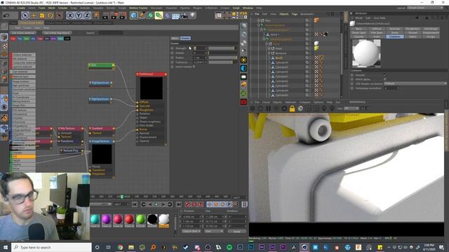449x252 pixels.
Task: Select the OctGlossy material node
Action: tap(152, 74)
